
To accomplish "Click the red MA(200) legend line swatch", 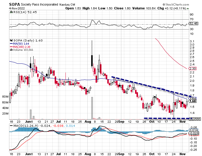I will click(11, 47).
